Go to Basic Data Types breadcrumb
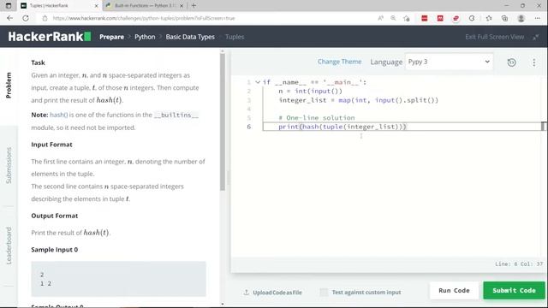Screen dimensions: 548x308 click(190, 37)
